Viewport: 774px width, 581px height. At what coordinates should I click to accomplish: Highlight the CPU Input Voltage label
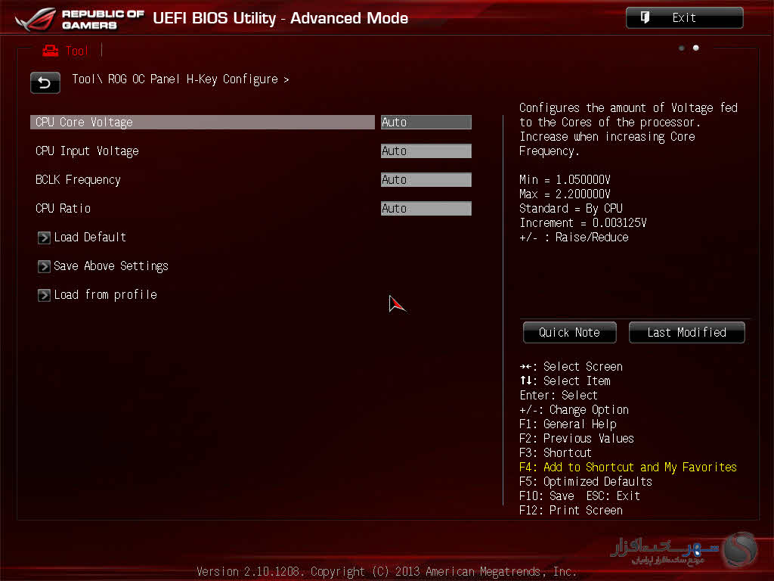click(87, 151)
